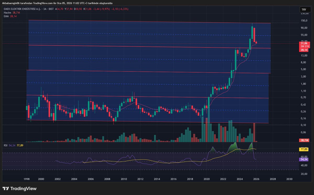
Task: Click the 2004 label on time axis
Action: [74, 179]
